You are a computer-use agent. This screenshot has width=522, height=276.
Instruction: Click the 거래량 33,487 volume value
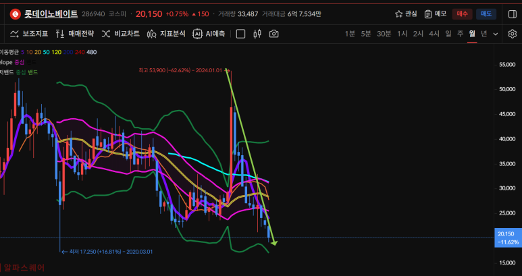(x=238, y=14)
